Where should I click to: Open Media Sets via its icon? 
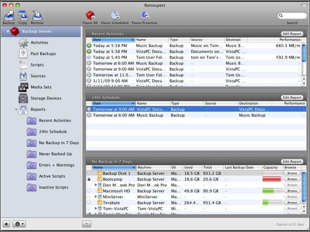coord(23,87)
